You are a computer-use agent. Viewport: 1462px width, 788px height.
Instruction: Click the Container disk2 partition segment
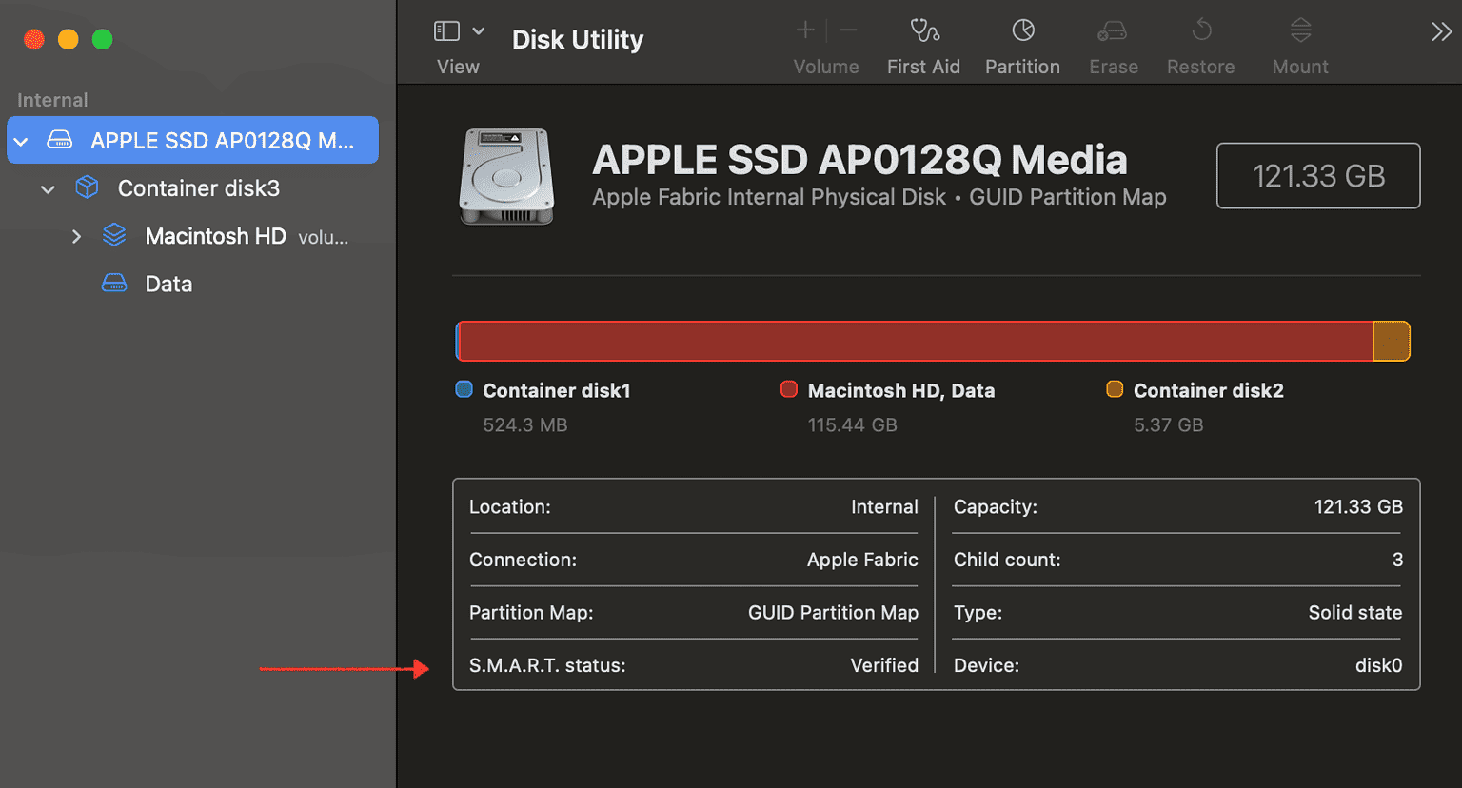click(x=1392, y=341)
